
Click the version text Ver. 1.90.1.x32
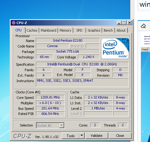coord(47,137)
